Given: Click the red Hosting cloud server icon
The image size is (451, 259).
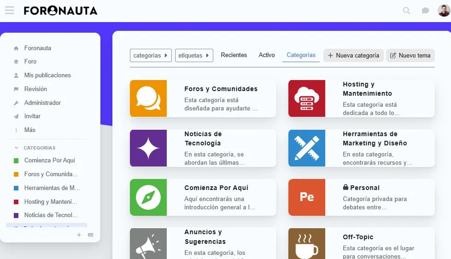Looking at the screenshot, I should pyautogui.click(x=307, y=98).
